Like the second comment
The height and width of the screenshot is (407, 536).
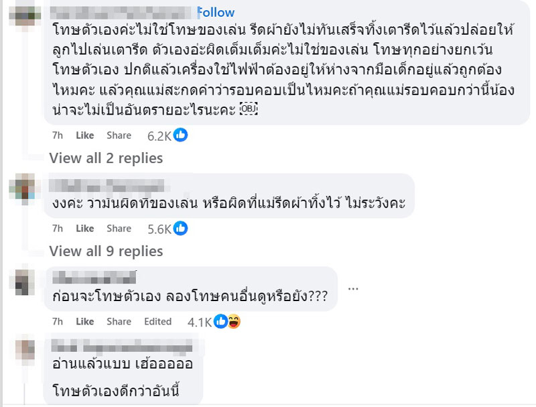coord(84,228)
